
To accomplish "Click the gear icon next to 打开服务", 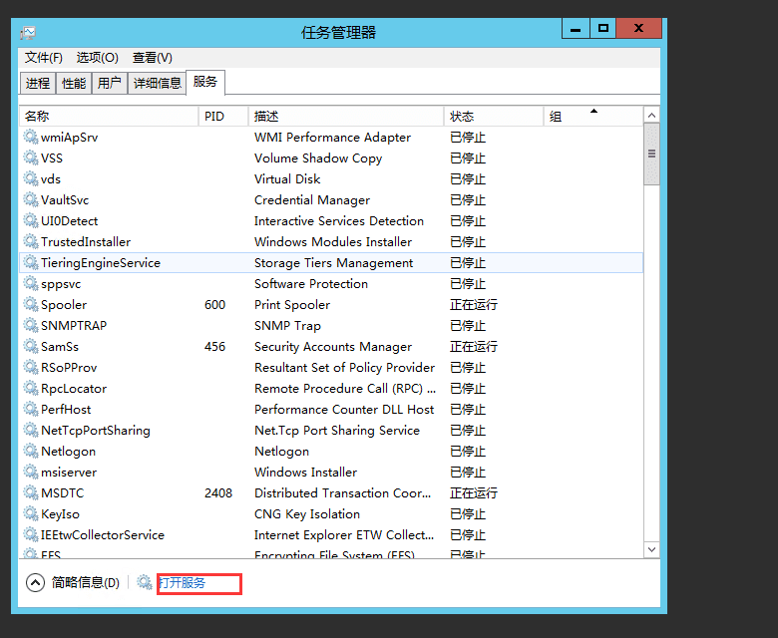I will 145,582.
